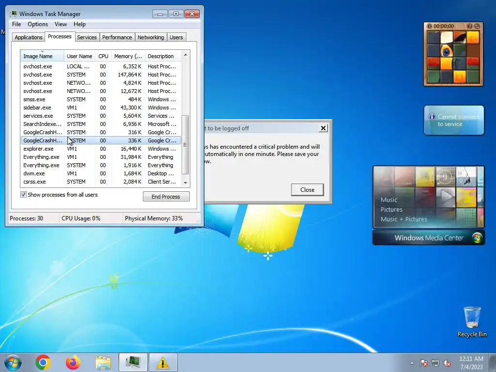The width and height of the screenshot is (496, 372).
Task: Shuffle picture puzzle tiles icon
Action: pyautogui.click(x=477, y=26)
